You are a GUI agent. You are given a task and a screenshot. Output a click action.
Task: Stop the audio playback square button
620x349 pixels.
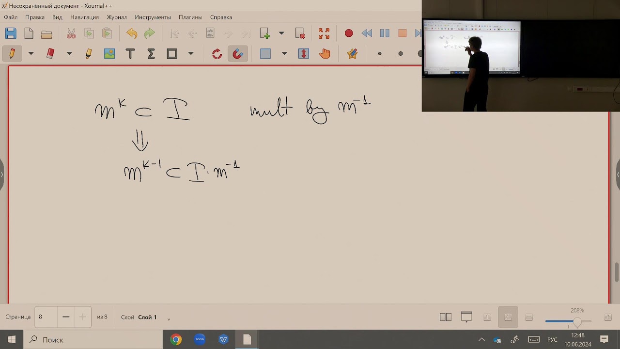click(403, 33)
